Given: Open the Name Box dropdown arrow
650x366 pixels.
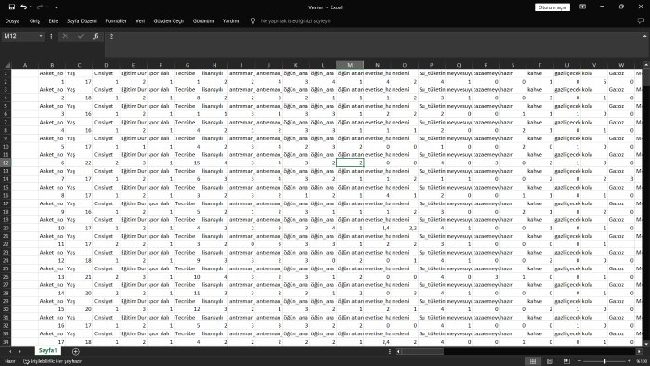Looking at the screenshot, I should pos(41,36).
